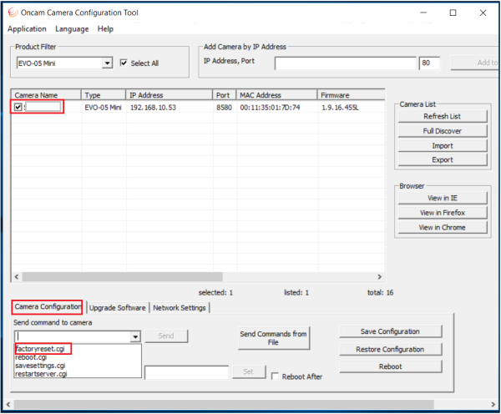501x414 pixels.
Task: Click Restore Configuration button
Action: pyautogui.click(x=391, y=350)
